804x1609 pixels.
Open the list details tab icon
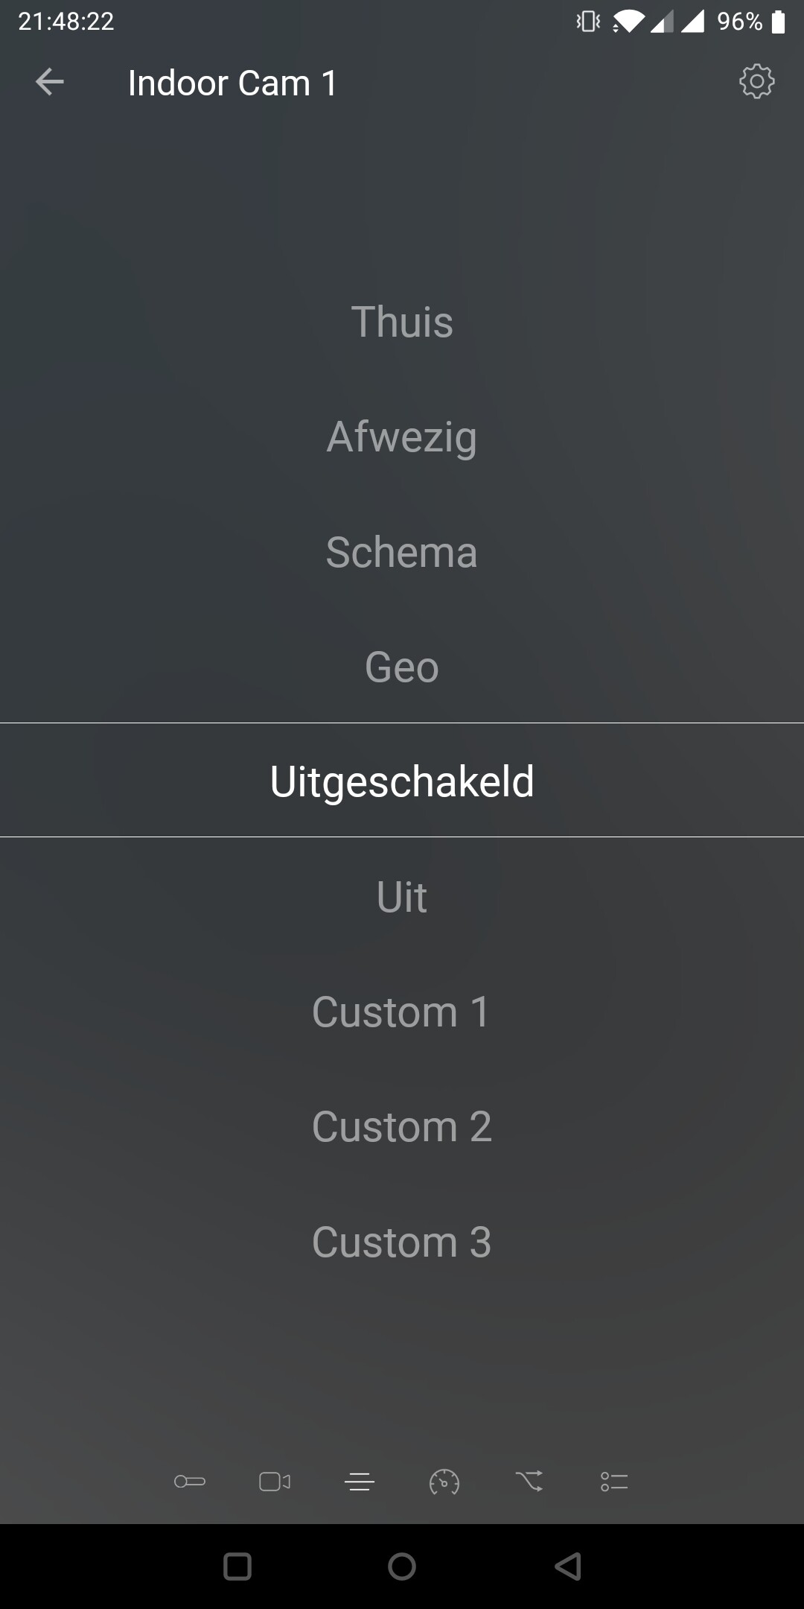tap(614, 1482)
